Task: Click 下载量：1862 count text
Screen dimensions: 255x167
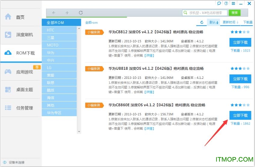Action: [240, 124]
